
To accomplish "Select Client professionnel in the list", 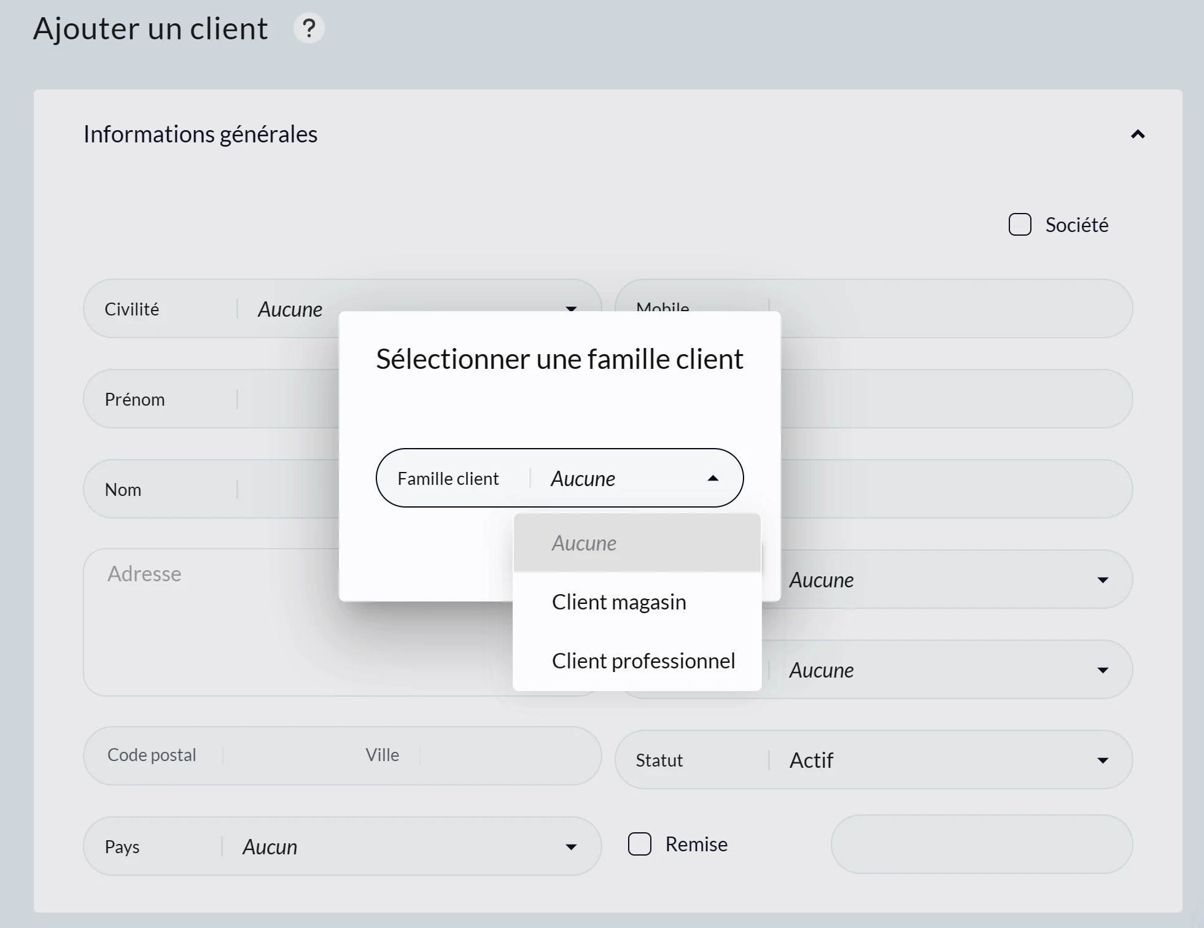I will pos(644,660).
